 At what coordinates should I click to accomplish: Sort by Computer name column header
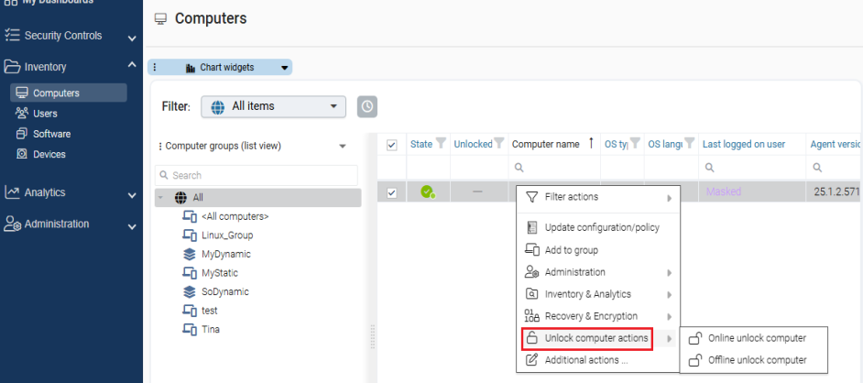(546, 144)
